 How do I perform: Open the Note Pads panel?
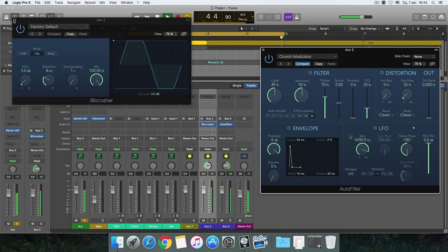(425, 17)
